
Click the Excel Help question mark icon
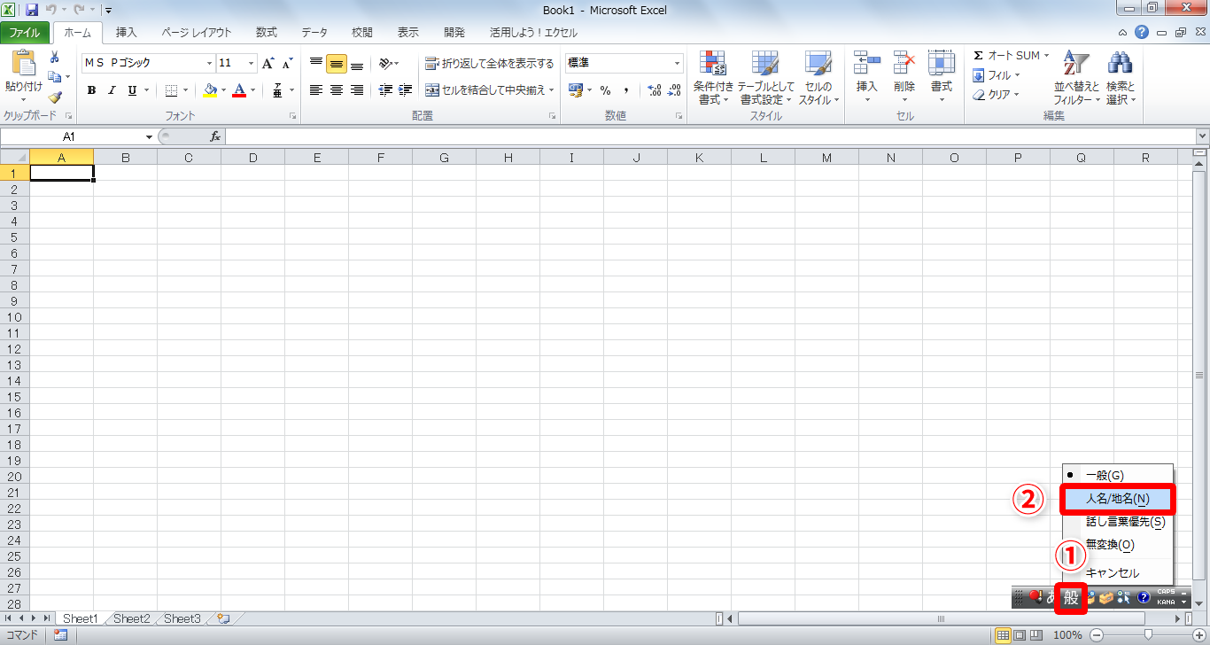coord(1142,32)
